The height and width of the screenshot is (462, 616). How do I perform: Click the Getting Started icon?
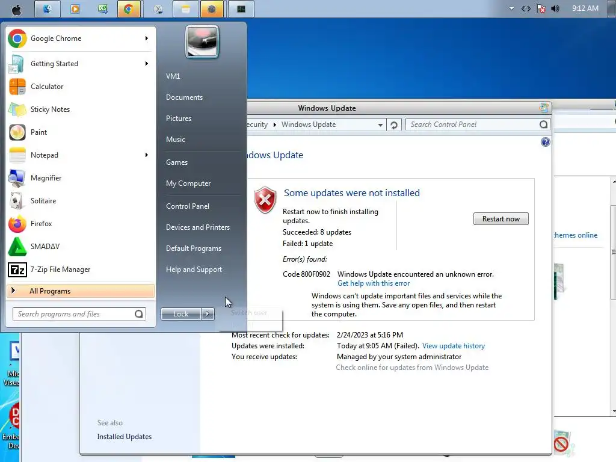16,64
